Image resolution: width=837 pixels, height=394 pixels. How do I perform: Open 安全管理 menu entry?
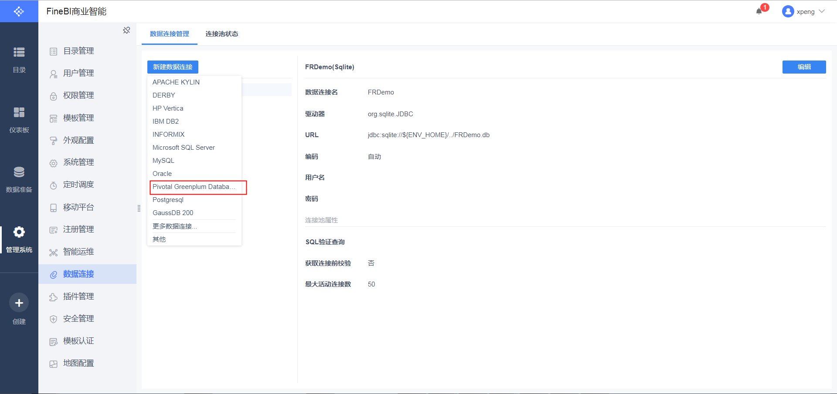click(87, 319)
